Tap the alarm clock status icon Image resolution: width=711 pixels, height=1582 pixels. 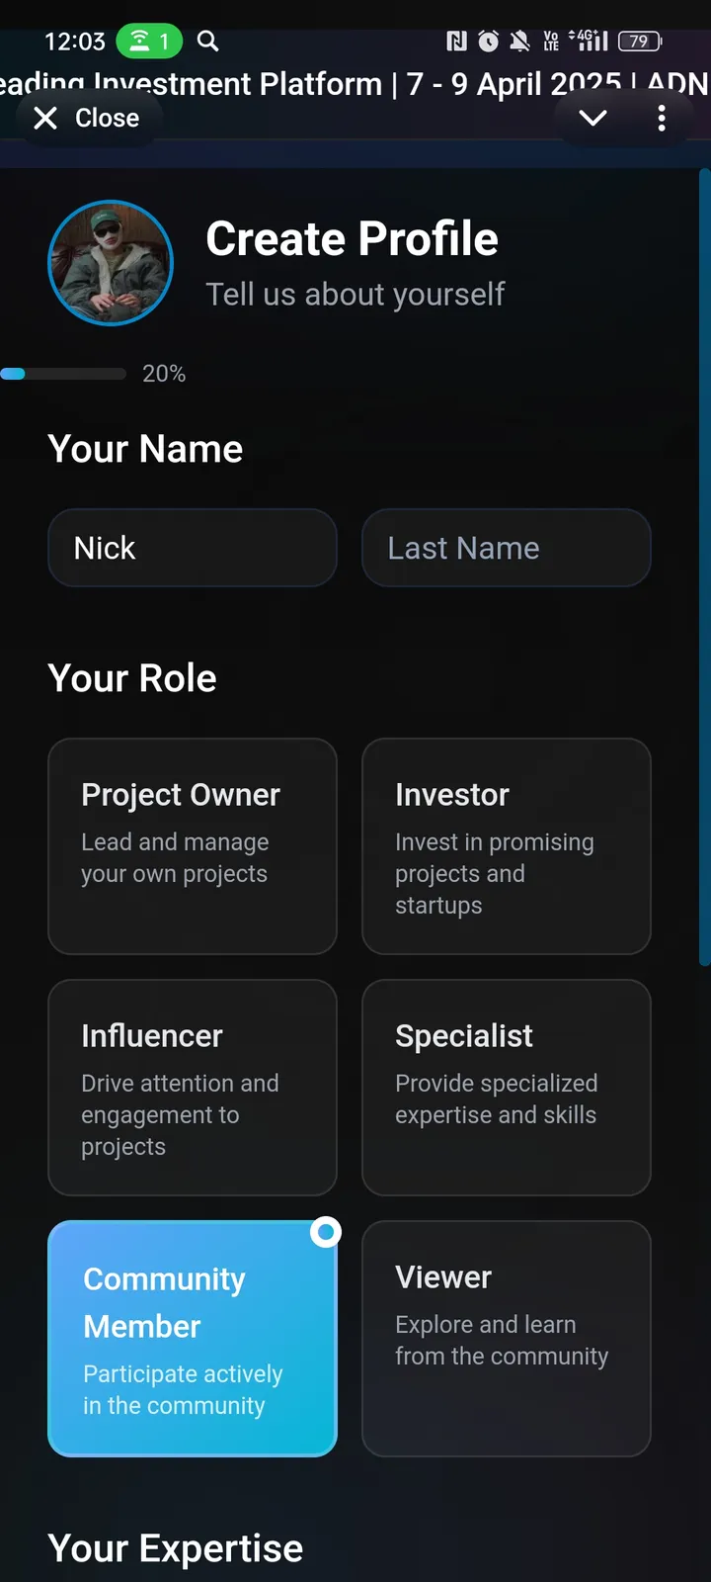(x=488, y=41)
